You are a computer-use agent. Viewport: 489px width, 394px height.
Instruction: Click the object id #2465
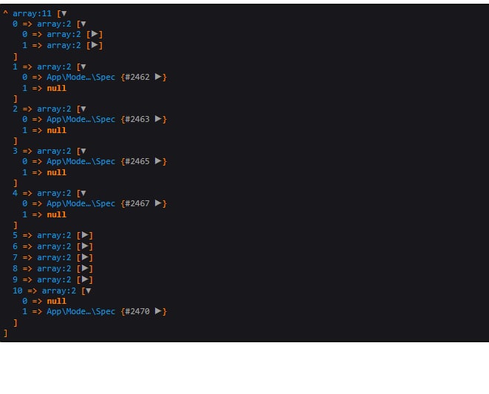137,161
